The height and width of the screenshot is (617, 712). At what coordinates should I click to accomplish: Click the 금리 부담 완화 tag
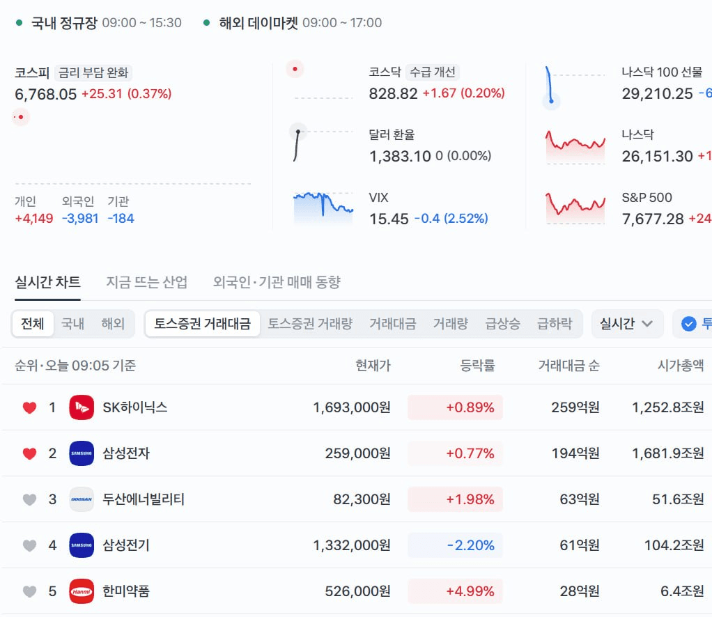pos(93,72)
